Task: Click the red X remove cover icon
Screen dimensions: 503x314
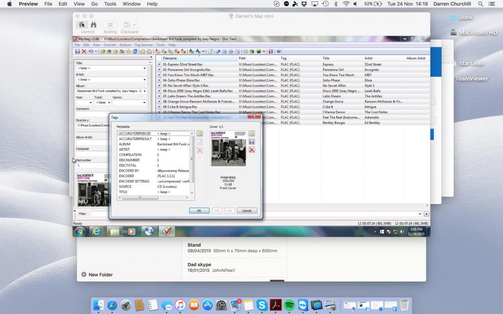Action: (252, 150)
